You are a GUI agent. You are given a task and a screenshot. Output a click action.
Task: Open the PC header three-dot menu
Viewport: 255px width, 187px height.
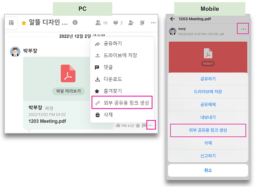click(x=153, y=23)
